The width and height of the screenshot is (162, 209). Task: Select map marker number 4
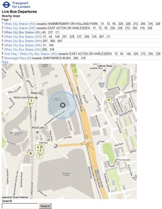[38, 148]
